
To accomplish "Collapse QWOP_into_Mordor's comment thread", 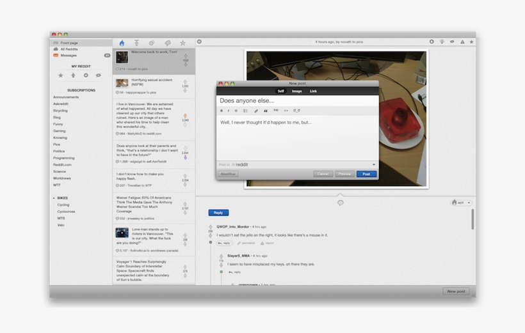I will tap(211, 242).
